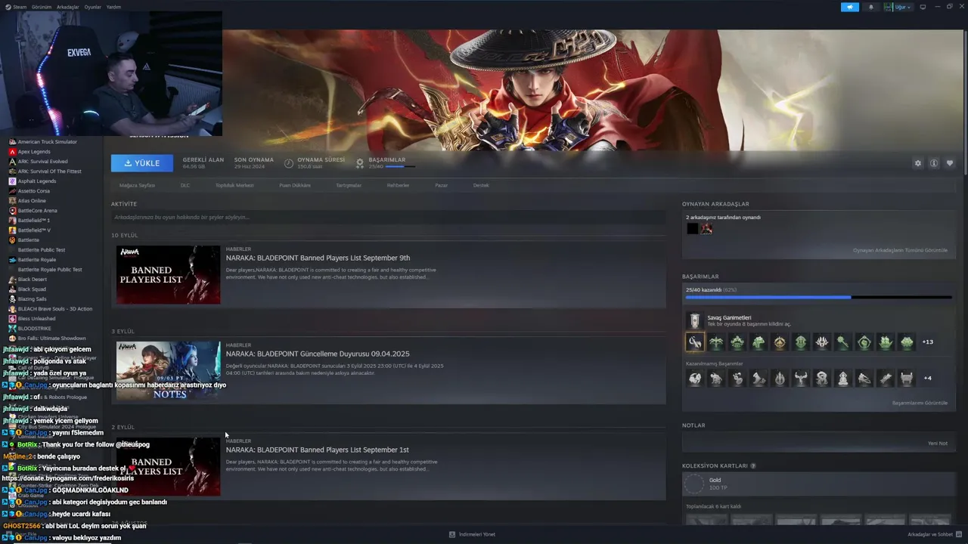Image resolution: width=968 pixels, height=544 pixels.
Task: Select the gold medallion achievement icon
Action: [780, 342]
